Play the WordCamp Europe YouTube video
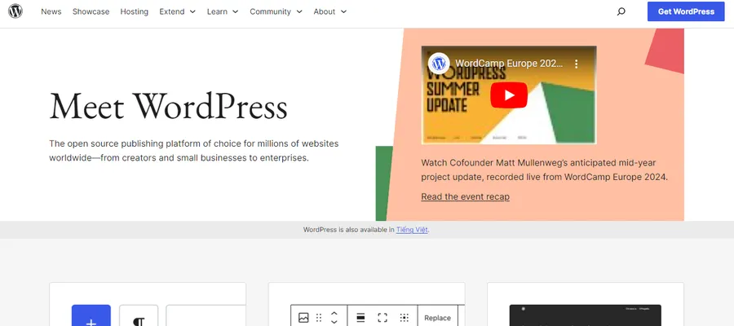This screenshot has height=326, width=734. point(509,95)
